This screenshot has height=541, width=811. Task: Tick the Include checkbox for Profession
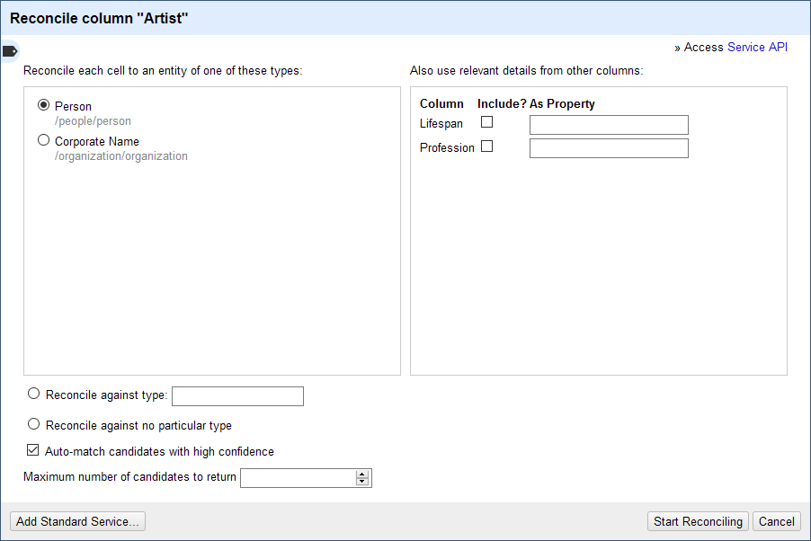coord(486,146)
